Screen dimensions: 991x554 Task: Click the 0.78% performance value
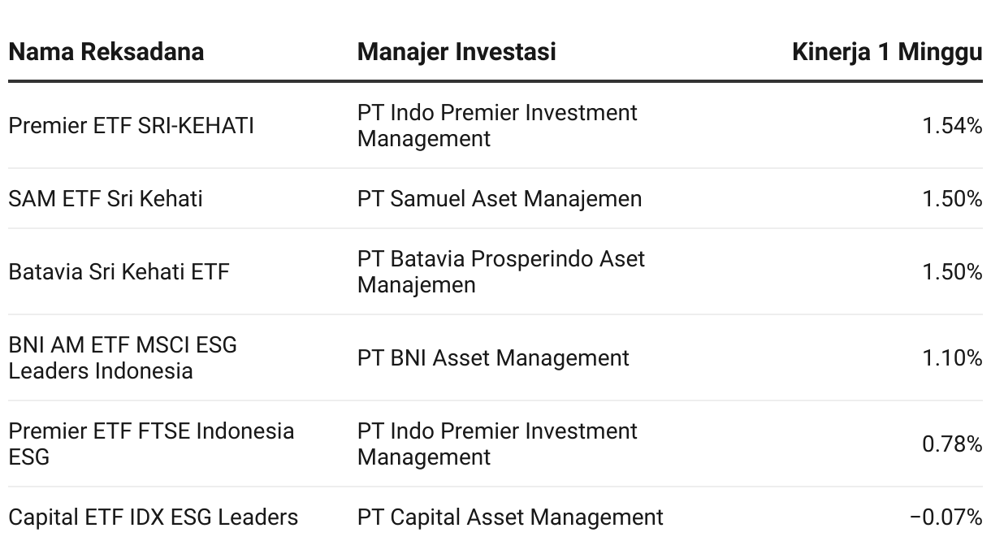tap(952, 444)
